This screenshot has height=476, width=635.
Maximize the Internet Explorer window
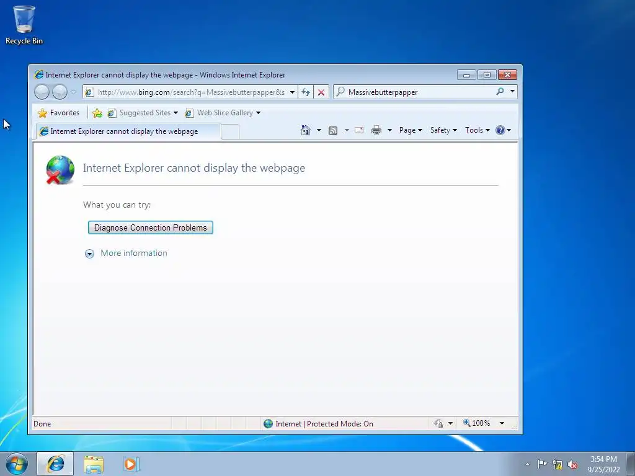pyautogui.click(x=487, y=75)
